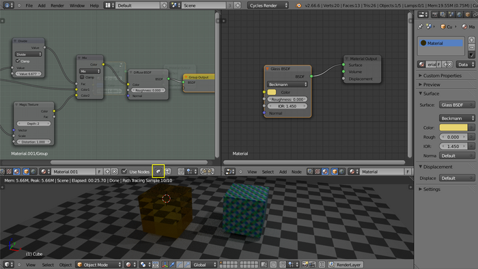The width and height of the screenshot is (478, 269).
Task: Expand the Preview panel
Action: [x=432, y=85]
